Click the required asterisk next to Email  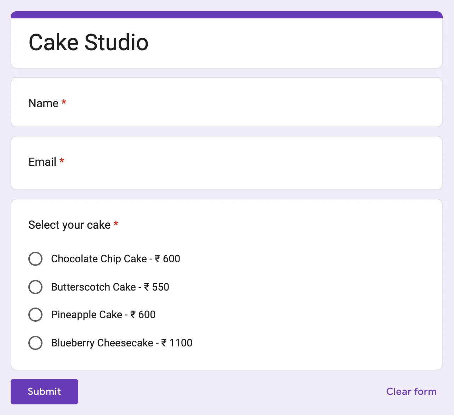tap(61, 161)
